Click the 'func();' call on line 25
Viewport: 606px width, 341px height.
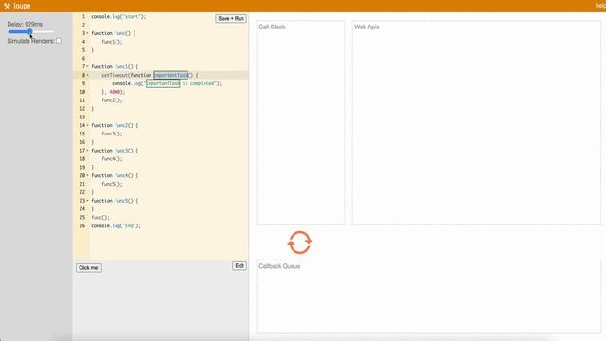click(100, 217)
